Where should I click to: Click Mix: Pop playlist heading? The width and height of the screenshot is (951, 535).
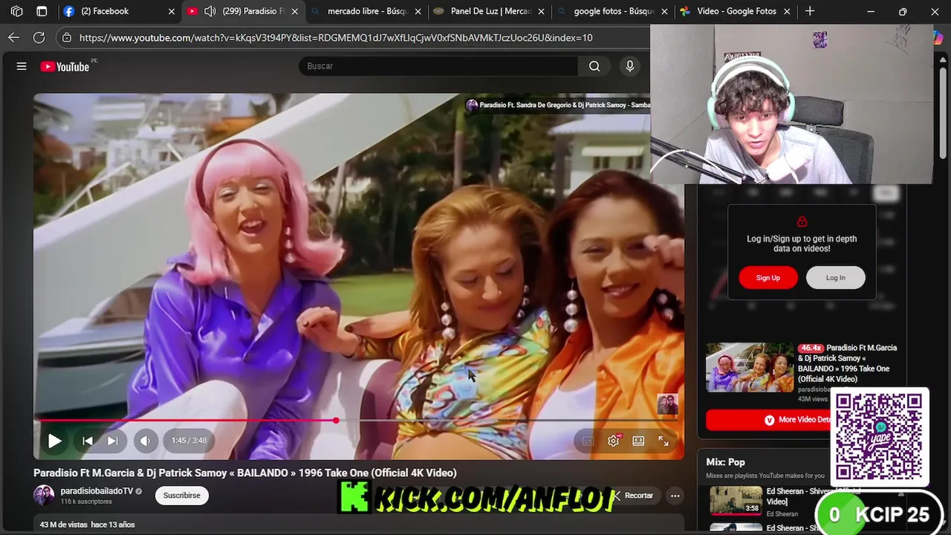click(726, 462)
